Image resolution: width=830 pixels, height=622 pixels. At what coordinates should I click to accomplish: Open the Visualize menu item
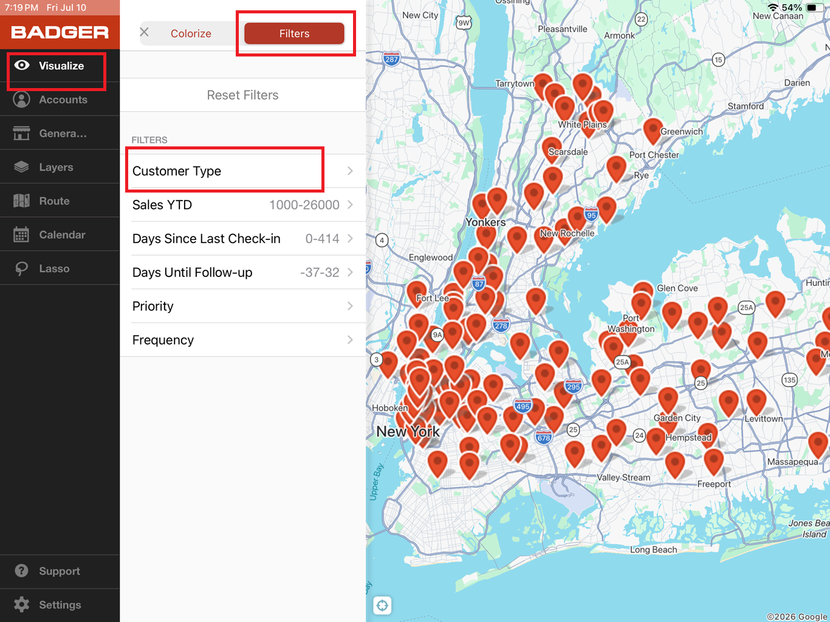click(x=61, y=66)
